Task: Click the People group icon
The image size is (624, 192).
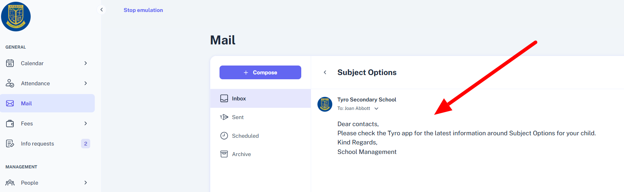Action: (x=10, y=182)
